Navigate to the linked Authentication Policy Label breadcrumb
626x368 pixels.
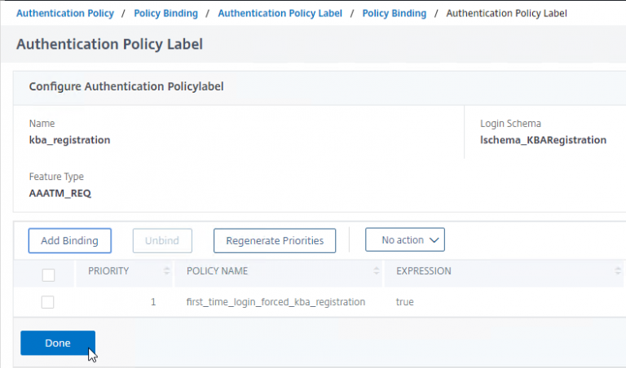pos(280,14)
